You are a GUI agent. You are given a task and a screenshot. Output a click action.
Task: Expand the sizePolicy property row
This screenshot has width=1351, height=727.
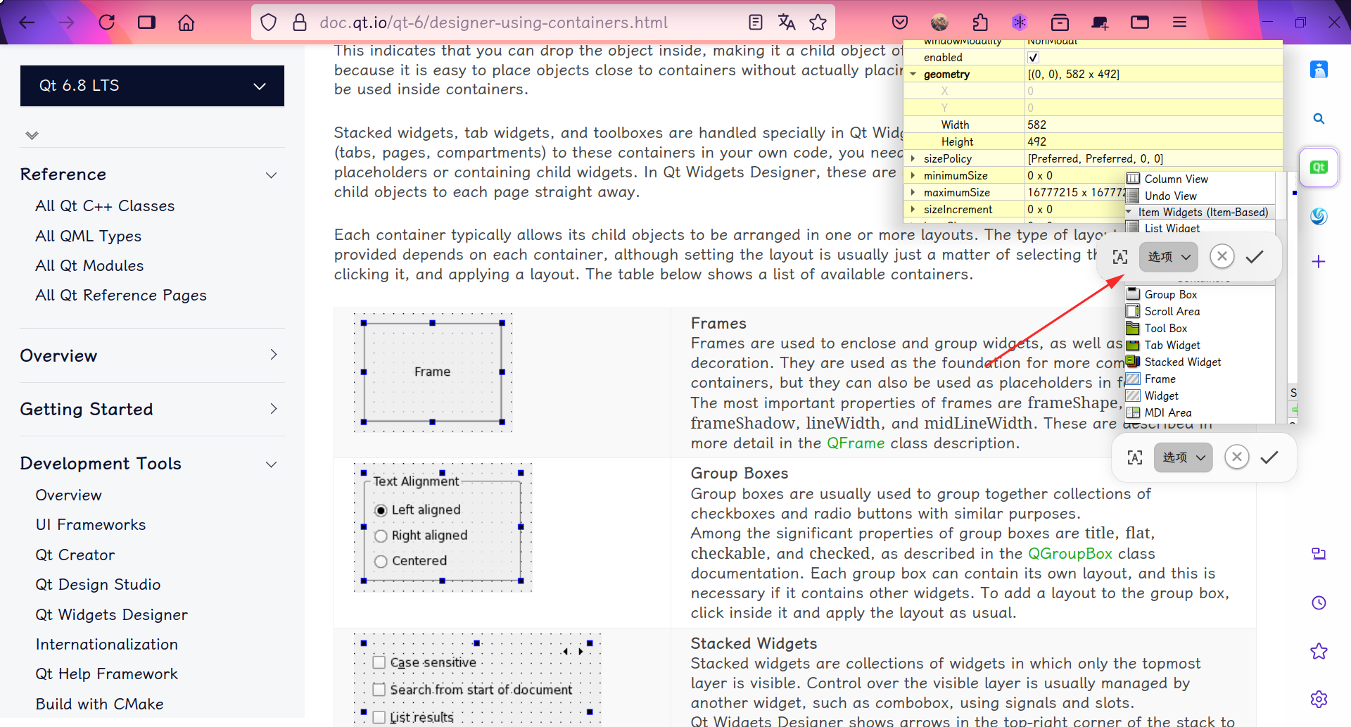tap(913, 158)
